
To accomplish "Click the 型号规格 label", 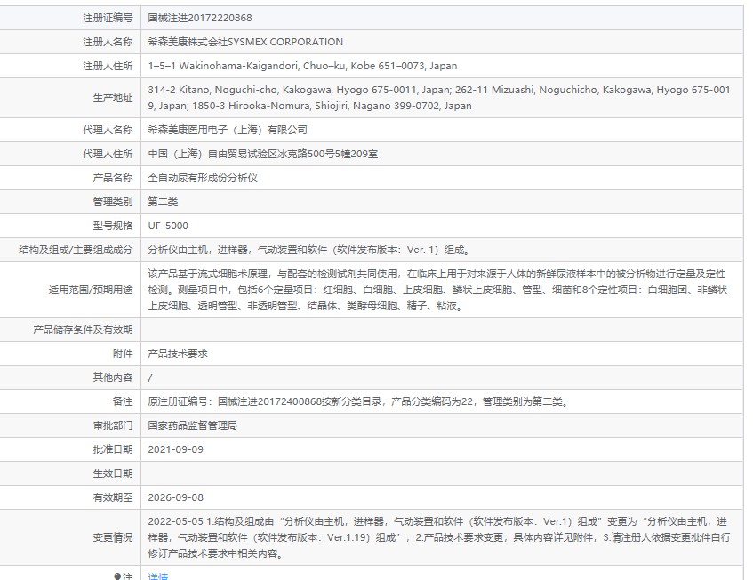I will click(x=113, y=226).
